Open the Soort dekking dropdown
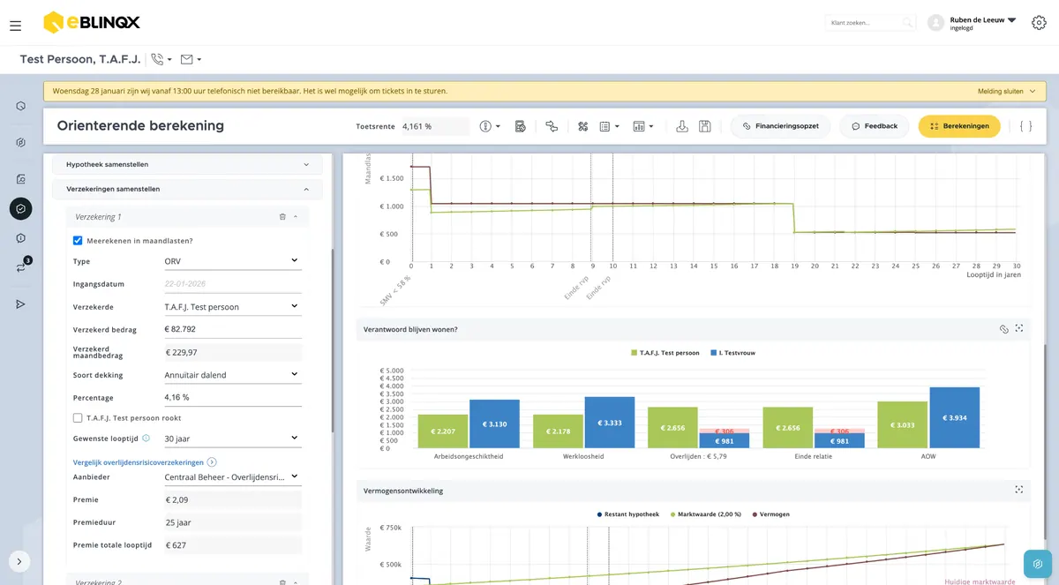This screenshot has height=585, width=1059. coord(233,375)
